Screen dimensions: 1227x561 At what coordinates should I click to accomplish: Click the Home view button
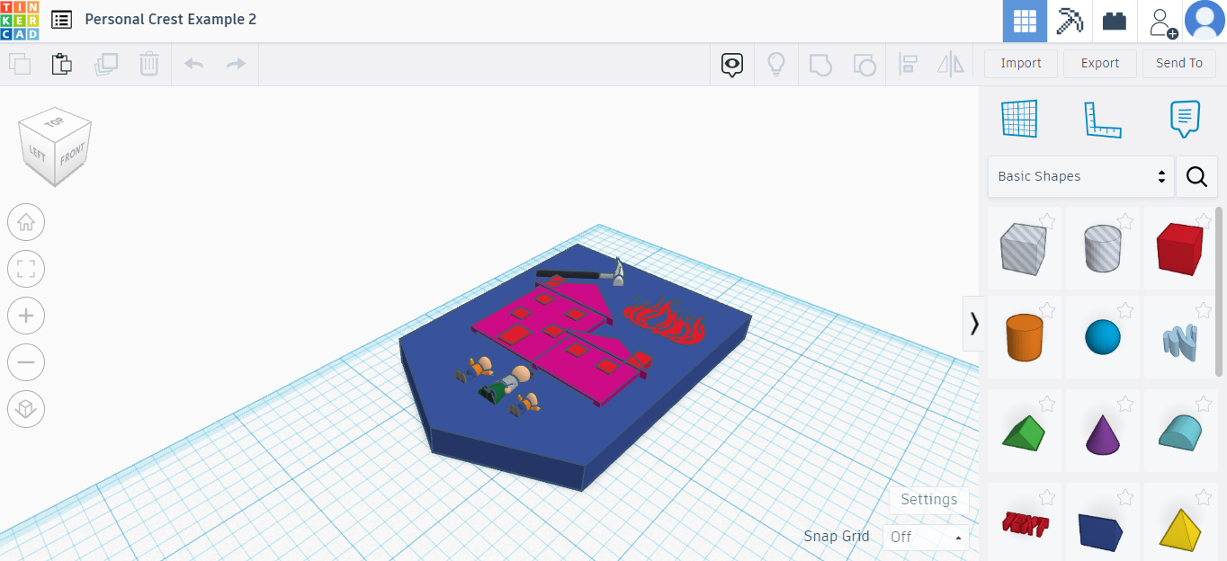(x=26, y=222)
